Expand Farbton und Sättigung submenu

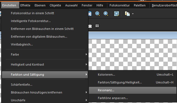[x=45, y=75]
